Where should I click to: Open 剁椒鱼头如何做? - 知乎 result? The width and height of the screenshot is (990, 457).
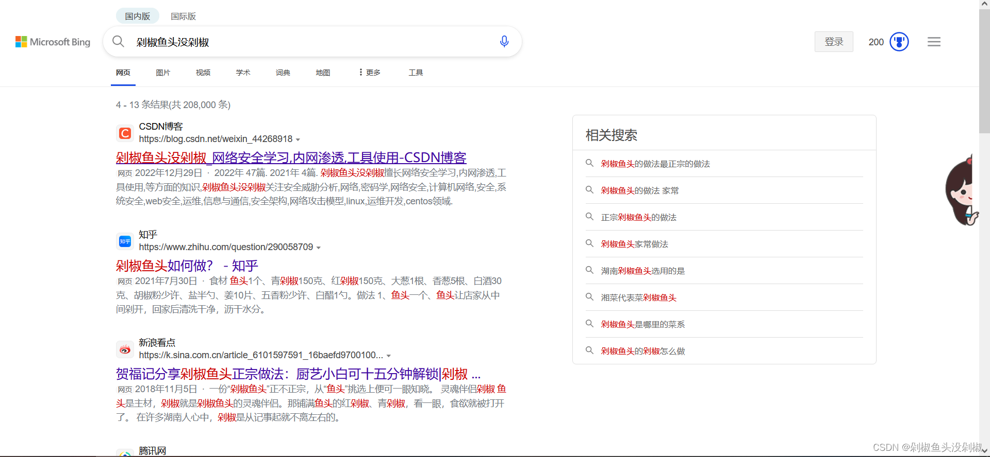point(187,266)
